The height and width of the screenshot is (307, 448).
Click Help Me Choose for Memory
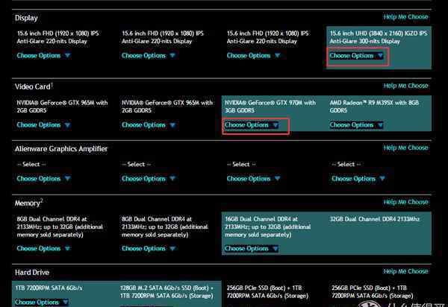(x=405, y=202)
